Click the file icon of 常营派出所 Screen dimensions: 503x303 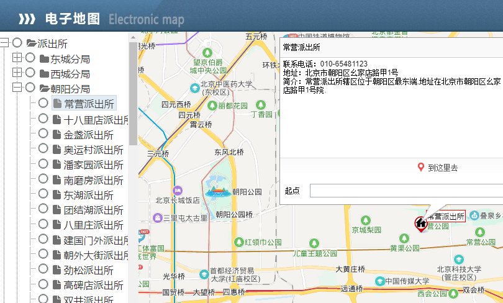(x=57, y=104)
